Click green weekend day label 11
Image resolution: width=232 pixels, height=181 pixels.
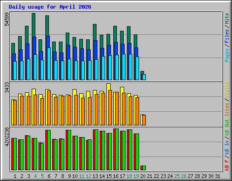[x=82, y=176]
